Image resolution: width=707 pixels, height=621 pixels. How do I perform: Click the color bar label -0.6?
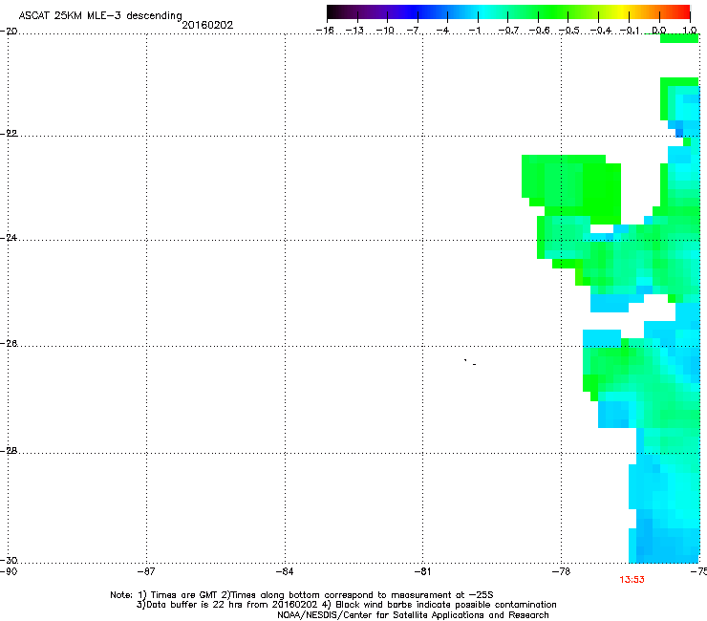tap(539, 31)
